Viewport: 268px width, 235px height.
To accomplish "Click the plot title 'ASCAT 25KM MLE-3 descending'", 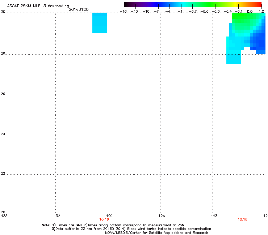I will tap(38, 6).
